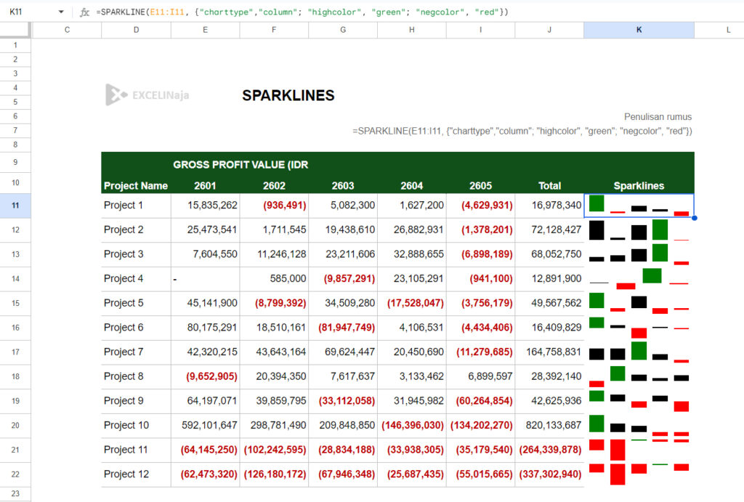Click the 2605 column heading
The width and height of the screenshot is (744, 502).
[x=480, y=186]
